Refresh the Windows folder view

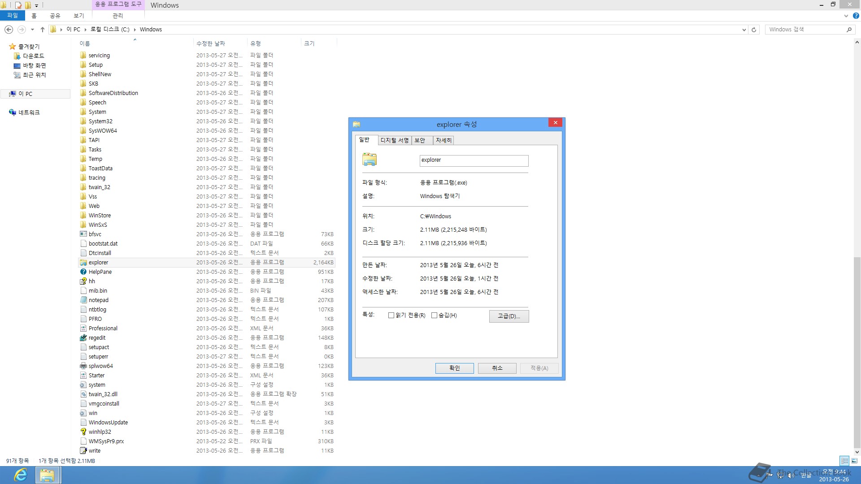(754, 30)
